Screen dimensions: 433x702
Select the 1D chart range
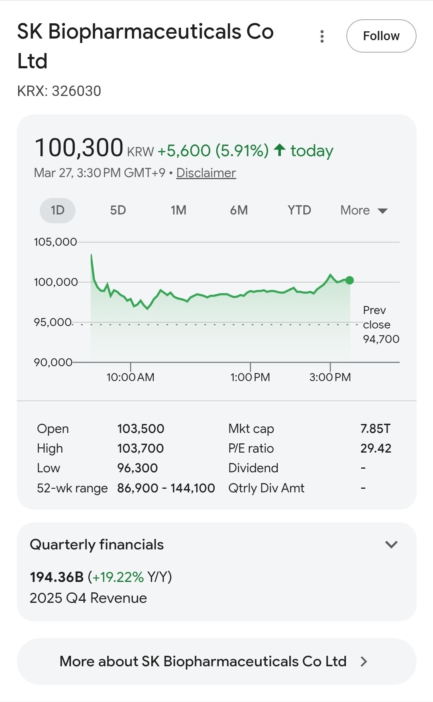[x=57, y=210]
